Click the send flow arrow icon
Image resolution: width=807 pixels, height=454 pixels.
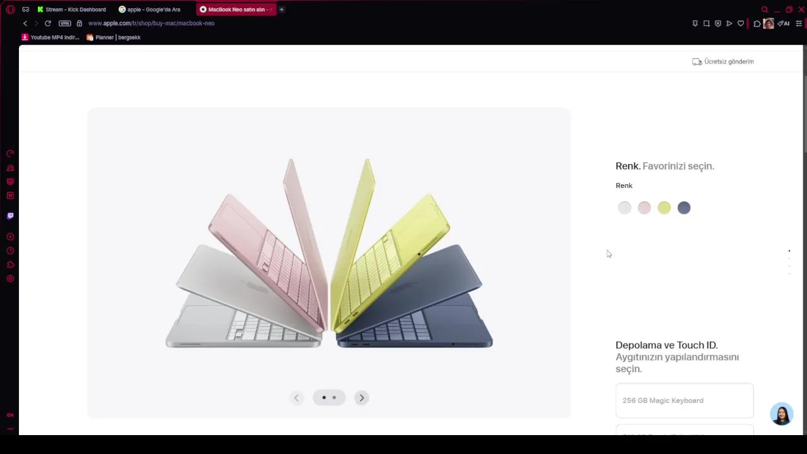[x=729, y=23]
